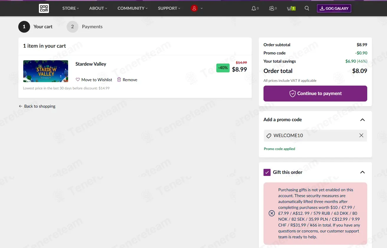Check notifications bell icon
The image size is (387, 248).
tap(253, 8)
